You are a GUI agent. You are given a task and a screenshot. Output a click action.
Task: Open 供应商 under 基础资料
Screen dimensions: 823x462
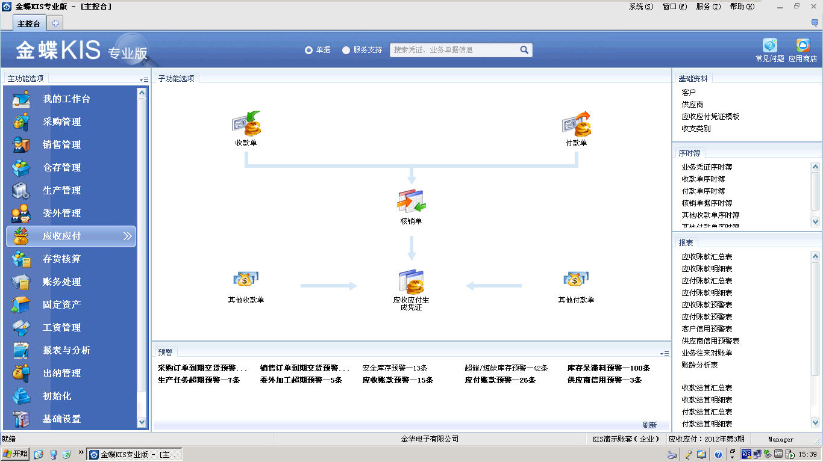click(x=692, y=105)
